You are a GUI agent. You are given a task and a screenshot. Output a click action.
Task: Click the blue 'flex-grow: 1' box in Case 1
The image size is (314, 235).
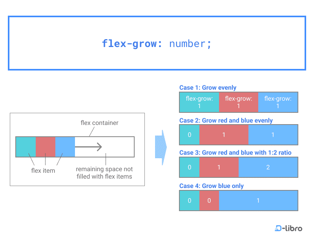tap(278, 102)
